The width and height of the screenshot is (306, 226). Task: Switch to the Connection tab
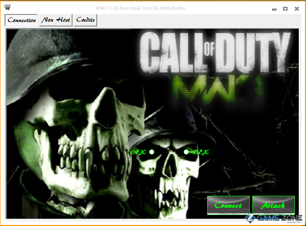21,20
